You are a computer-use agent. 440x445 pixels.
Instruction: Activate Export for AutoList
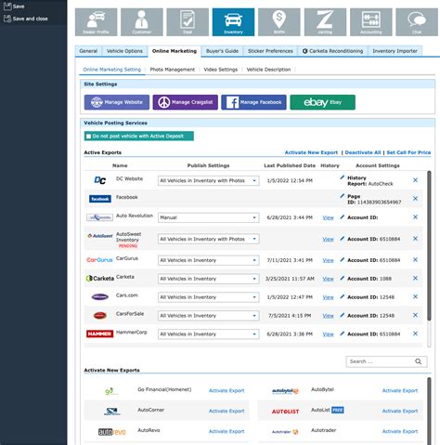coord(400,411)
